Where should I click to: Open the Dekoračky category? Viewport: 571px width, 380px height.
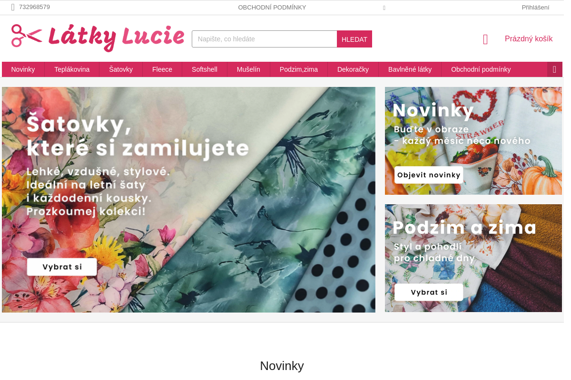(x=353, y=69)
